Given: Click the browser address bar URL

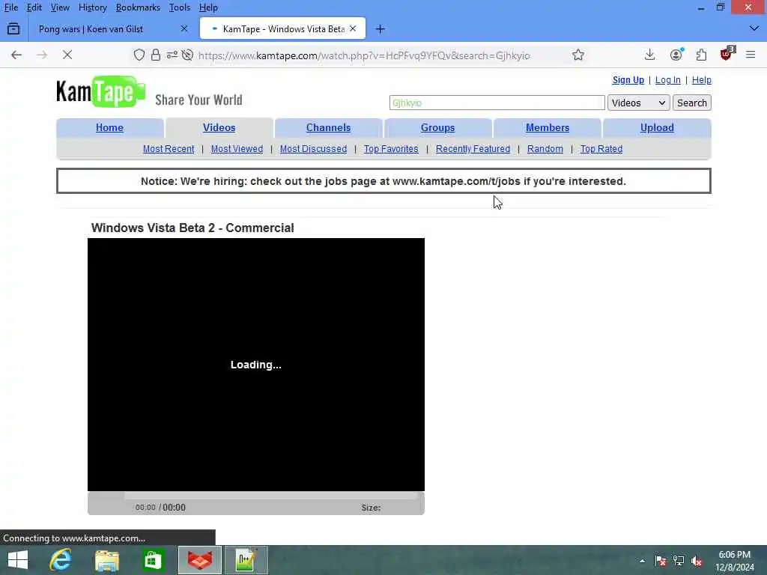Looking at the screenshot, I should (x=364, y=55).
